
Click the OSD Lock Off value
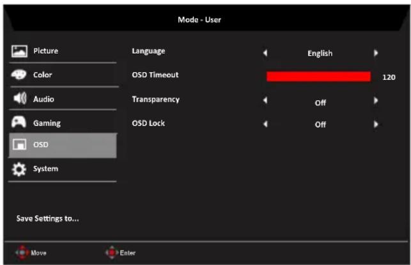(x=321, y=125)
